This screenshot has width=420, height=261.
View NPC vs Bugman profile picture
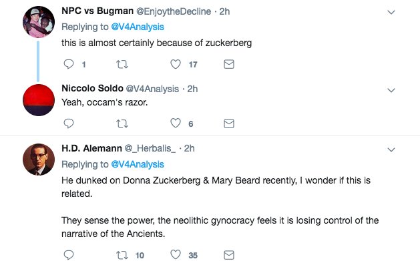point(39,22)
